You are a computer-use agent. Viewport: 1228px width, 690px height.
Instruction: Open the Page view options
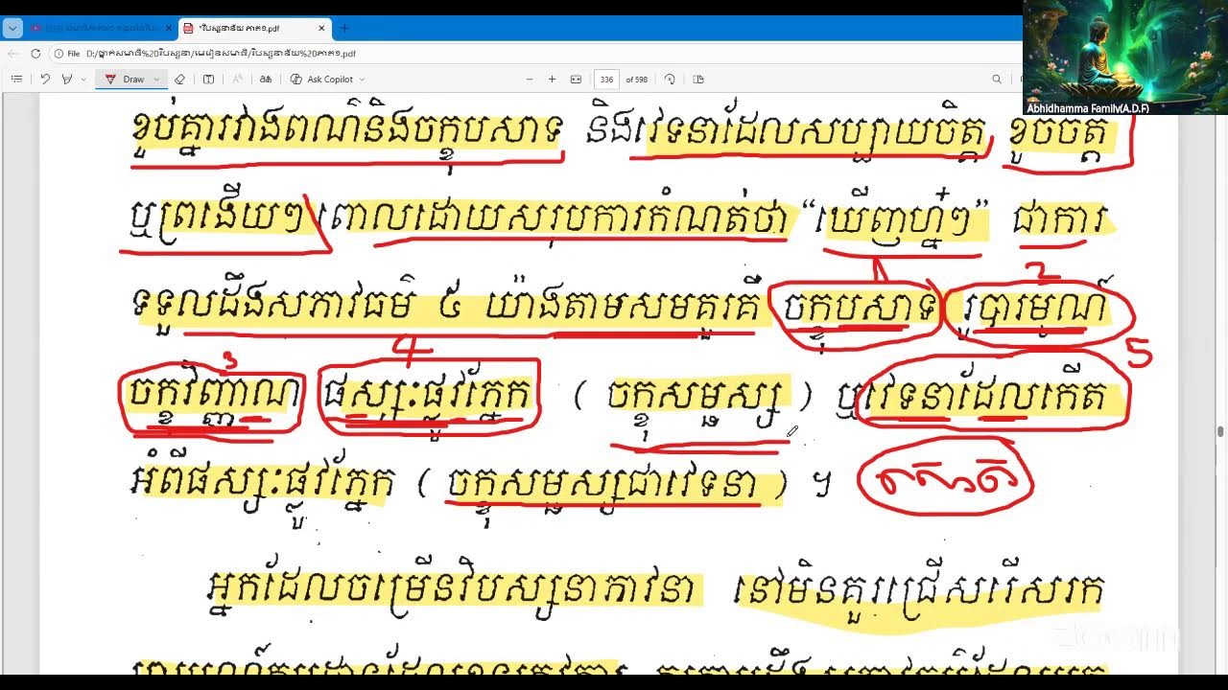[698, 80]
